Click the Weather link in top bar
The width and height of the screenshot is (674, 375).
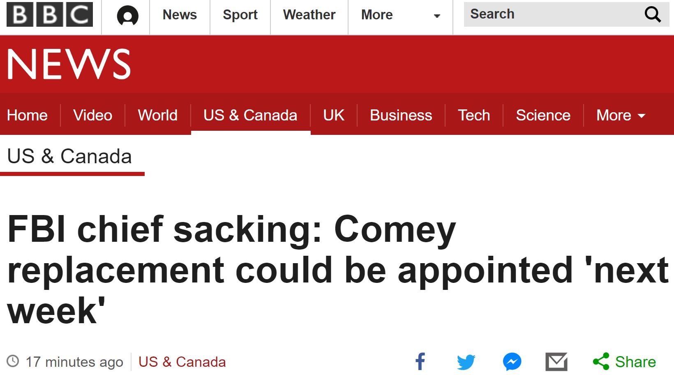(309, 15)
